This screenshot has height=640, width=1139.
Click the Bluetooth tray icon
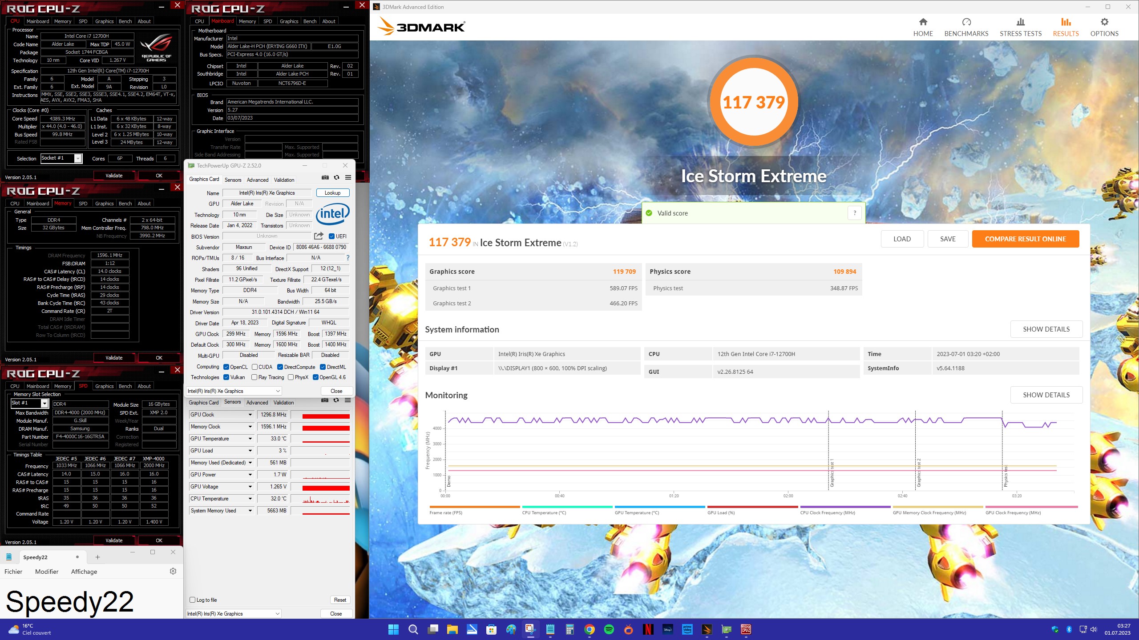pos(1069,629)
